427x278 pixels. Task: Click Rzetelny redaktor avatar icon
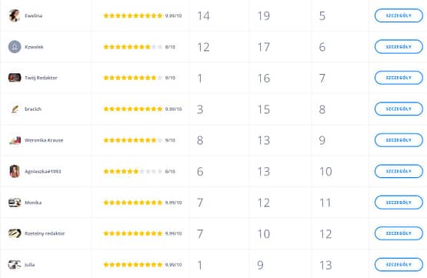15,233
